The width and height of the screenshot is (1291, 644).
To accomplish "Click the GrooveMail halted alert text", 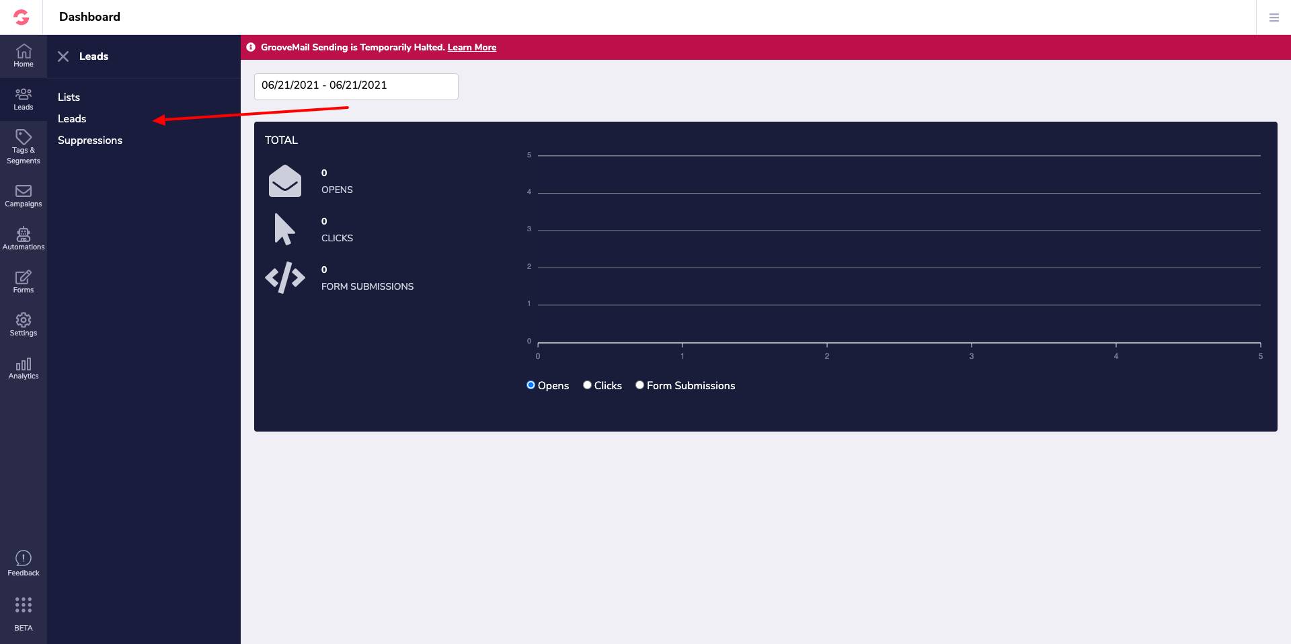I will (353, 47).
